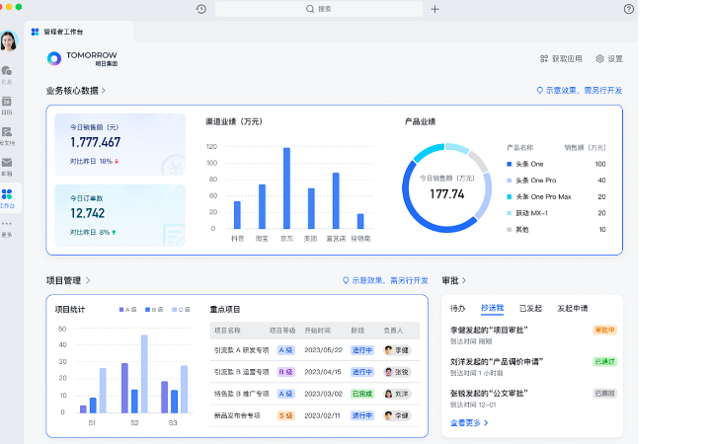This screenshot has width=711, height=444.
Task: Click the 已撤回 status badge
Action: point(605,394)
